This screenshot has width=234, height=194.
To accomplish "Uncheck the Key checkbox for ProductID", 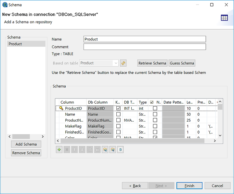I will pos(118,108).
